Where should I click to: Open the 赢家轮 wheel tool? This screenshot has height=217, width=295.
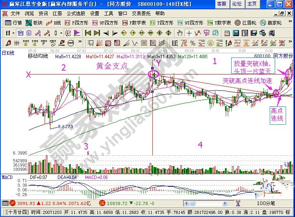[271, 23]
